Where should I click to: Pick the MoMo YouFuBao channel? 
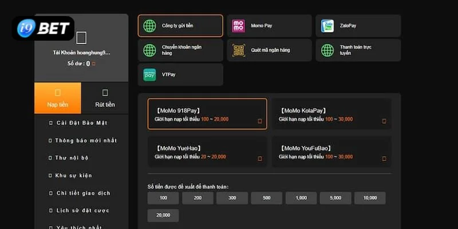[x=331, y=152]
